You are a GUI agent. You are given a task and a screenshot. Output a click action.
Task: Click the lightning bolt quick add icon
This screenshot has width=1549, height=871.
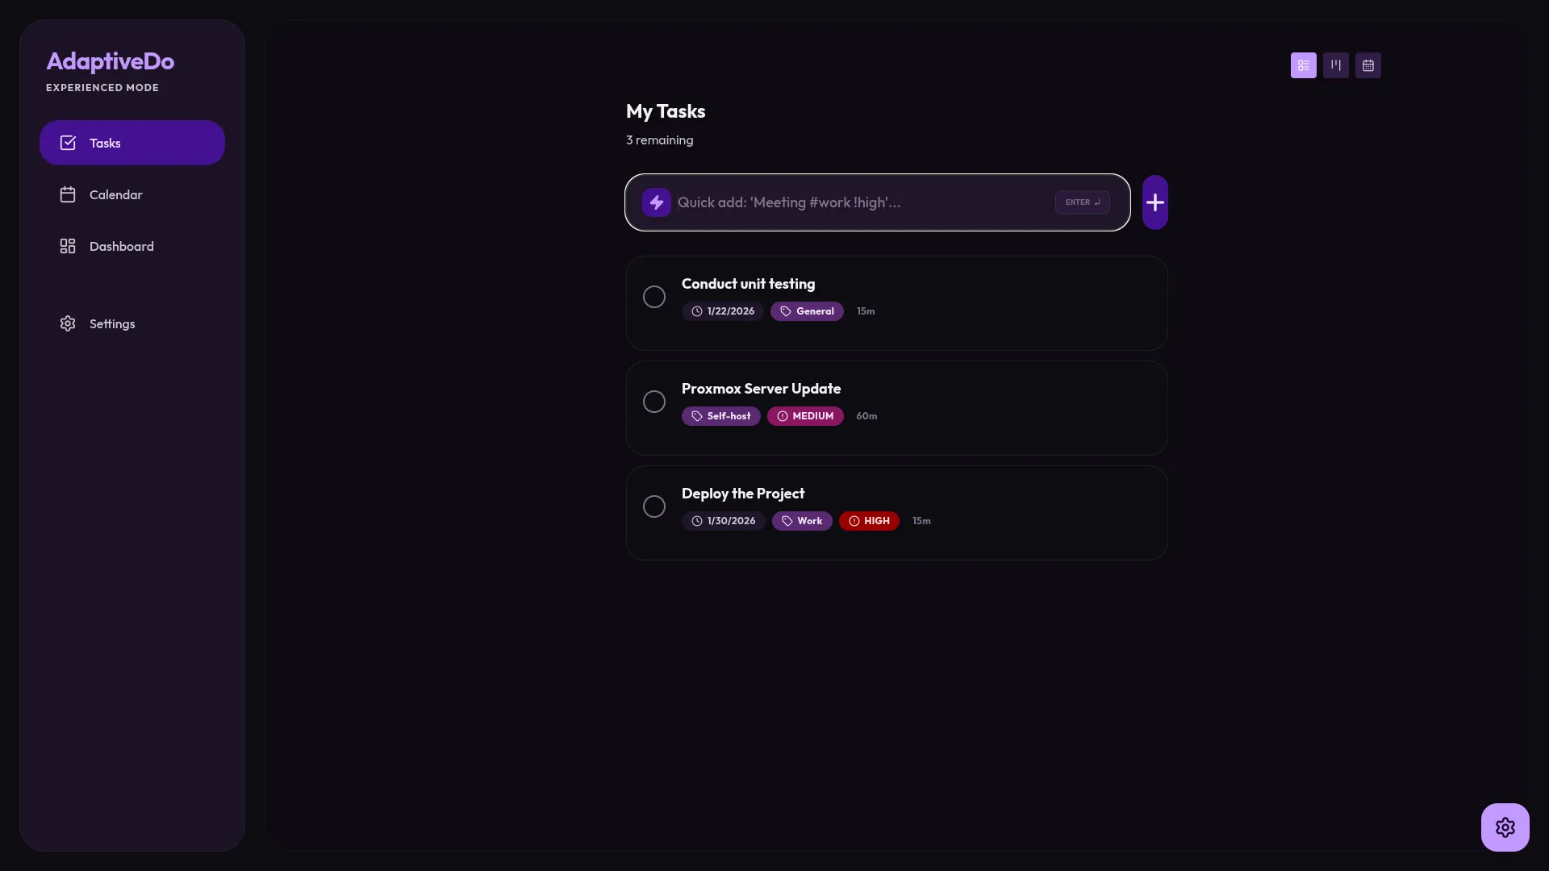click(x=656, y=202)
